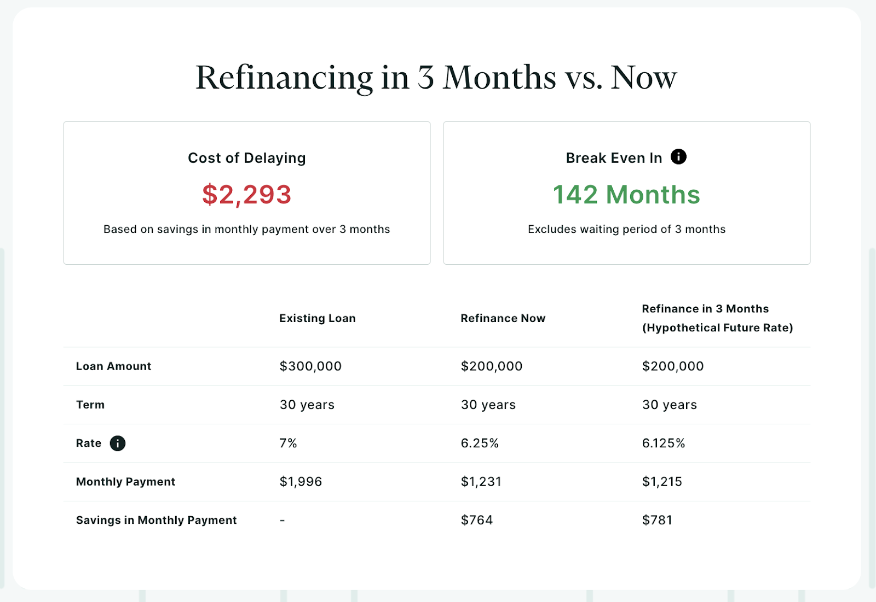The width and height of the screenshot is (876, 602).
Task: Click the Savings in Monthly Payment label
Action: pos(156,520)
